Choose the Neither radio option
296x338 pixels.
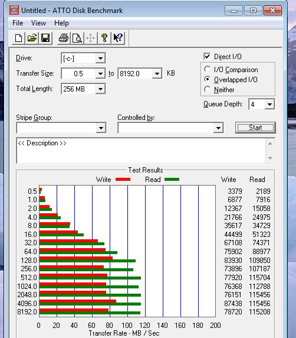coord(207,89)
